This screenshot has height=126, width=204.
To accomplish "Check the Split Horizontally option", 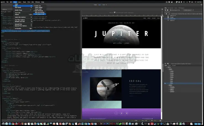I will (39, 12).
